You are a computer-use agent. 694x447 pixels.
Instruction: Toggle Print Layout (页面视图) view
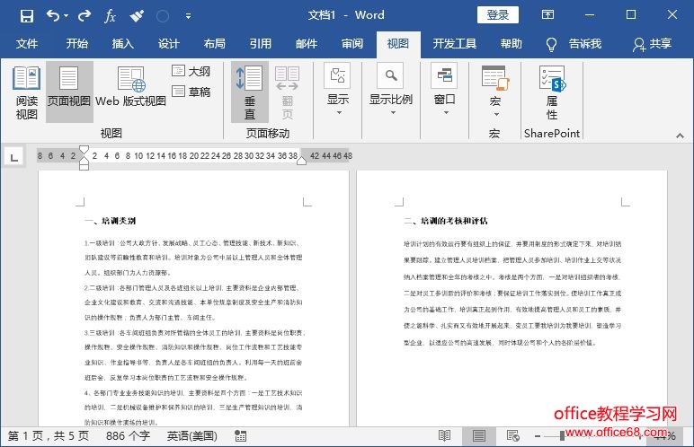pyautogui.click(x=70, y=92)
